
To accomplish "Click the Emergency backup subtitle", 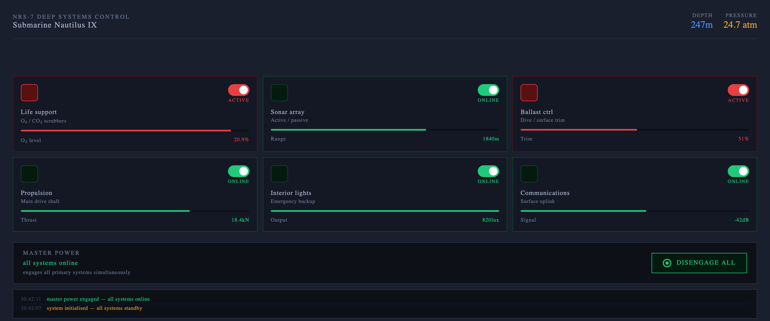I will coord(293,201).
